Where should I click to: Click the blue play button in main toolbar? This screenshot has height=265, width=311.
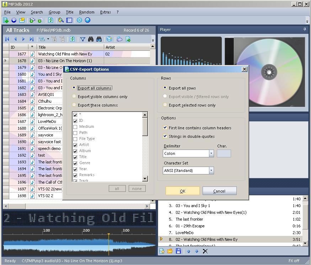tap(14, 20)
